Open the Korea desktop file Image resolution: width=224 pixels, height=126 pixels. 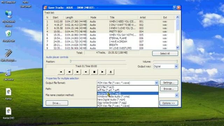pyautogui.click(x=8, y=94)
